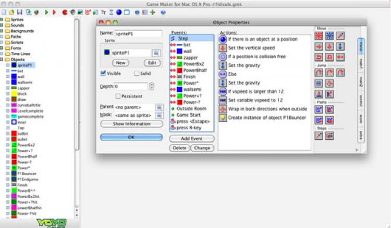Switch to the control actions tab
The image size is (391, 228).
[361, 101]
